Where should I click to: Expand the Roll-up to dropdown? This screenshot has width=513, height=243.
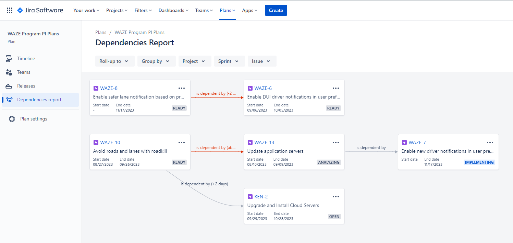(115, 61)
